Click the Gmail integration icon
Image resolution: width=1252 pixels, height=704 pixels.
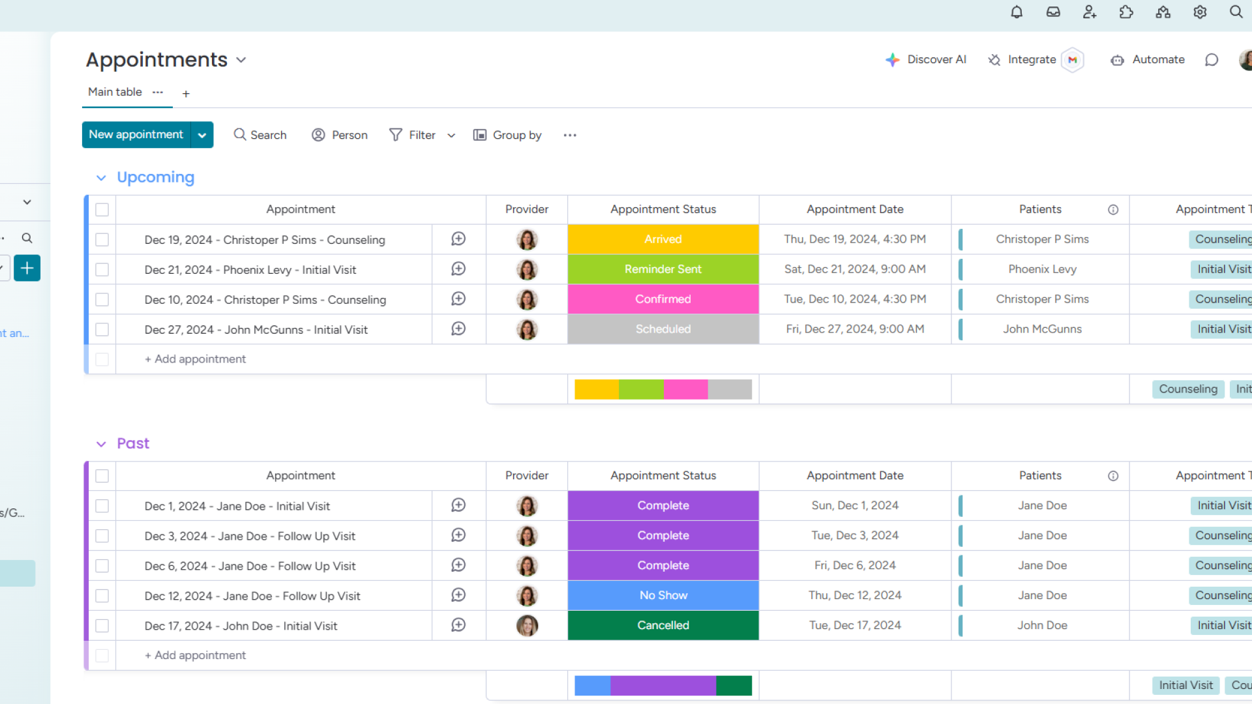click(x=1073, y=60)
